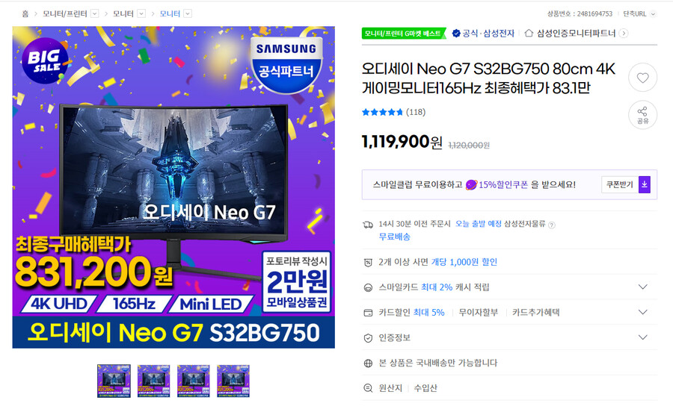Click the blue verified badge by 공식·삼성전자

coord(456,34)
